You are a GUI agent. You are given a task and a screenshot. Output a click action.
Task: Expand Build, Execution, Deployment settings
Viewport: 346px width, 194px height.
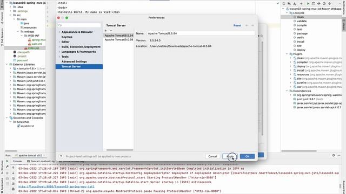59,47
